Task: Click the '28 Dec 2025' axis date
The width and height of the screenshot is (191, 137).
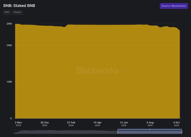Action: pos(45,124)
